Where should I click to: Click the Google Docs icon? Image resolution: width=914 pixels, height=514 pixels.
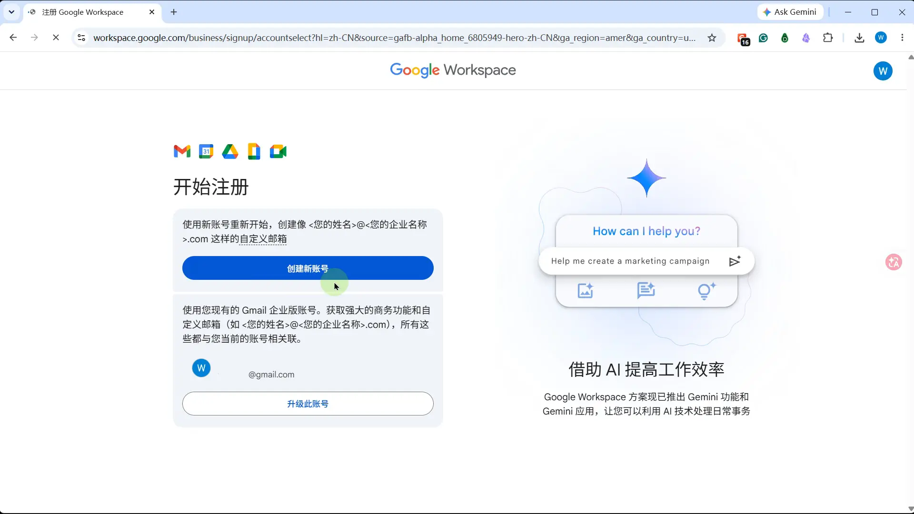point(254,151)
